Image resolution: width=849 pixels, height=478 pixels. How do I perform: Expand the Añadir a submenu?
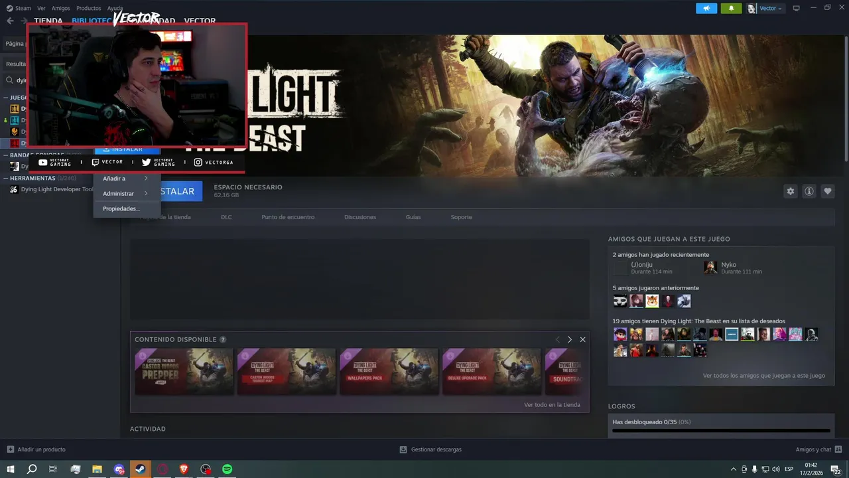pyautogui.click(x=127, y=179)
